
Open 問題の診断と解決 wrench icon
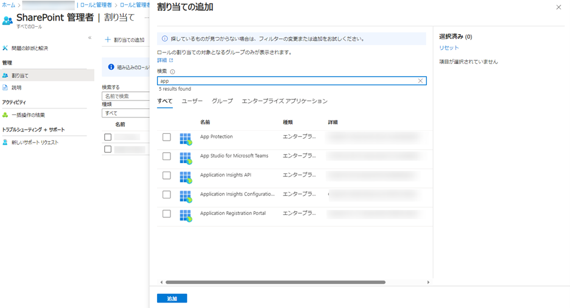point(5,48)
